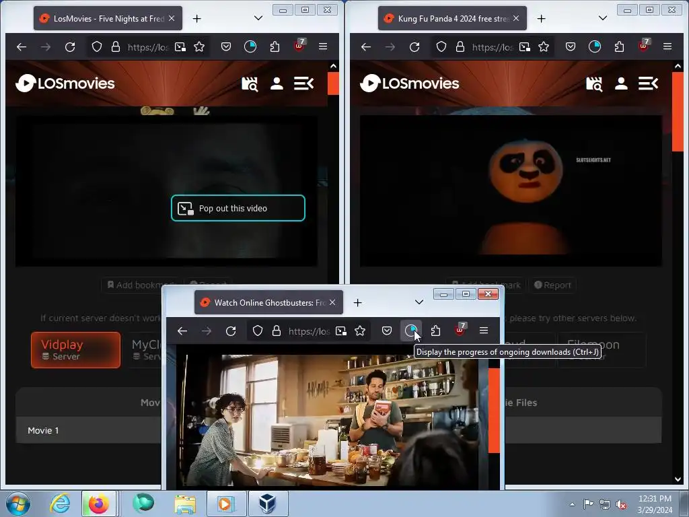Click the padlock icon in Five Nights window
The height and width of the screenshot is (517, 689).
point(116,46)
